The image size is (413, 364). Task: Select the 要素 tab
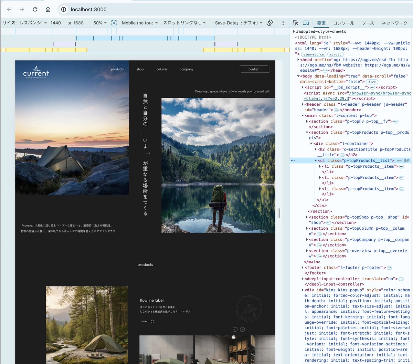321,23
